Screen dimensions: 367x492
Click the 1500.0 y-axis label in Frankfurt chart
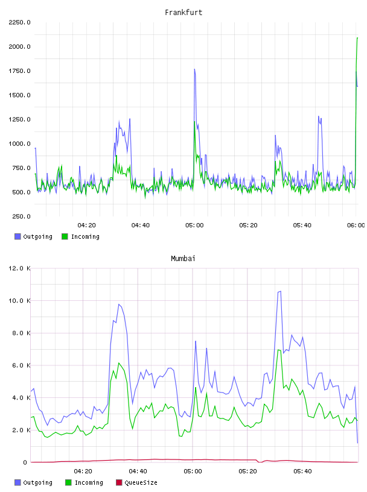(19, 95)
